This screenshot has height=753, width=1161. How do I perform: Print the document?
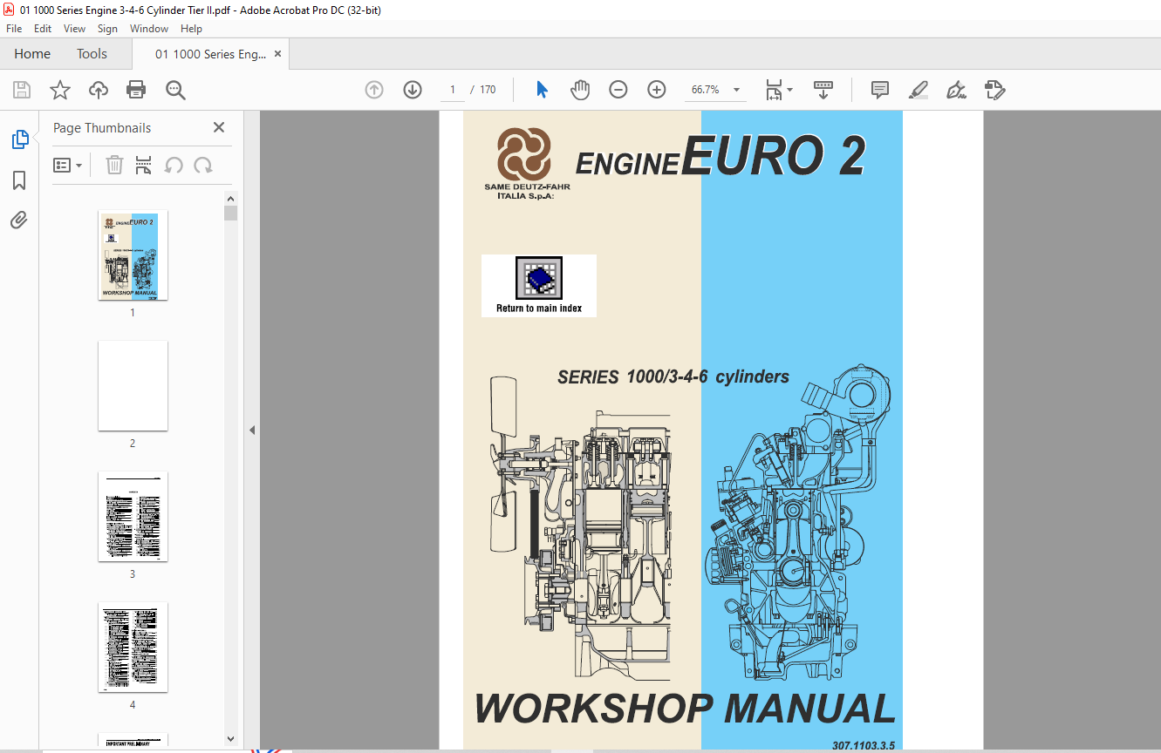[x=136, y=90]
